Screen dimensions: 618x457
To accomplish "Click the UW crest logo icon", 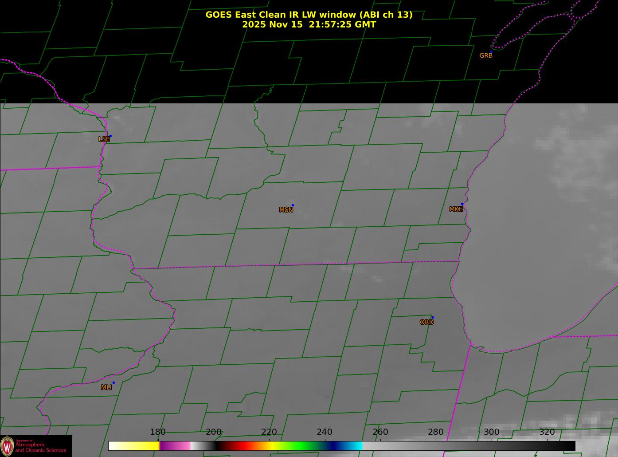I will tap(7, 445).
